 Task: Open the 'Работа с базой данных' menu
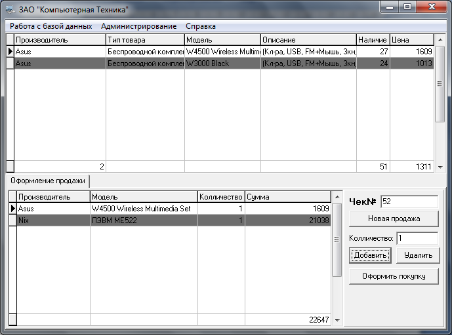coord(51,26)
